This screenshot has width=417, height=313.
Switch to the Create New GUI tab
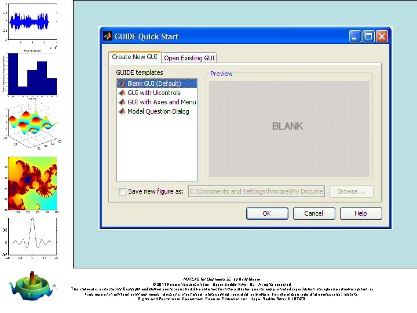tap(134, 57)
